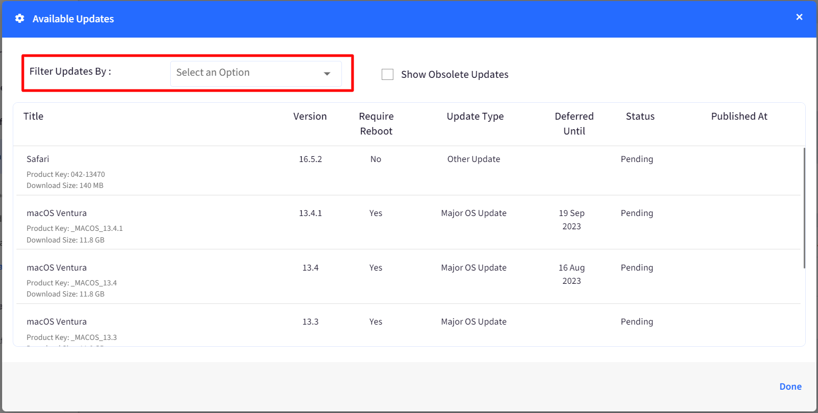Click Product Key: _MACOS_13.3
Viewport: 818px width, 413px height.
(x=72, y=337)
